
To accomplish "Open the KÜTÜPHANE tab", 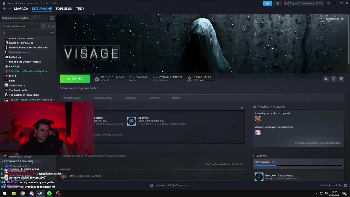I will click(x=42, y=9).
